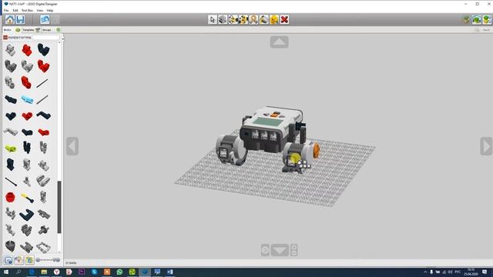Rotate camera view down arrow
The height and width of the screenshot is (277, 493).
(280, 250)
